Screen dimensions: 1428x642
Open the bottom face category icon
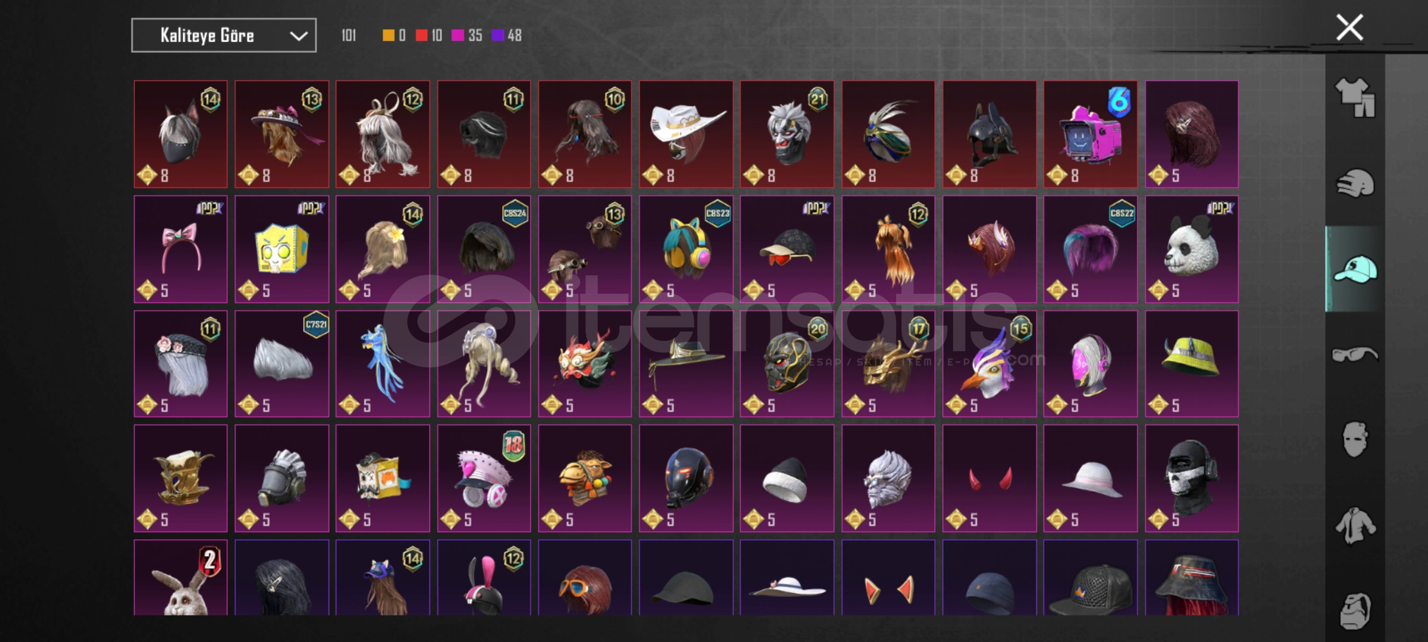(1355, 610)
